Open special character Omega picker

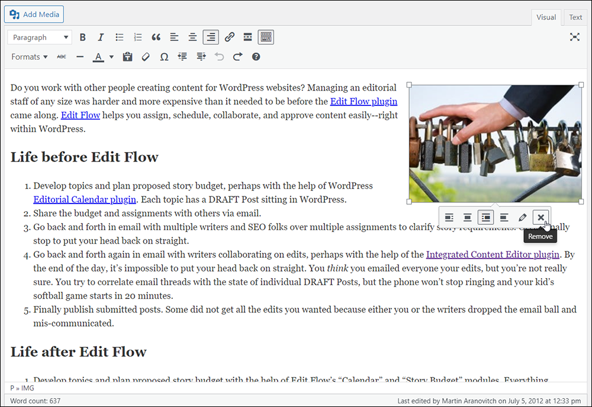click(x=164, y=57)
